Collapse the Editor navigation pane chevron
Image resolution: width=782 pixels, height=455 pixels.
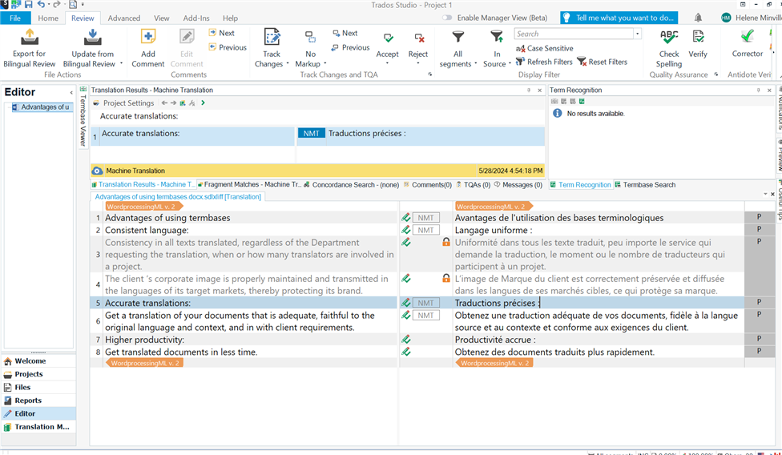[71, 93]
